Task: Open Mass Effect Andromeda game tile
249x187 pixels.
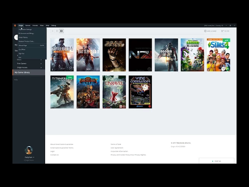Action: [166, 55]
